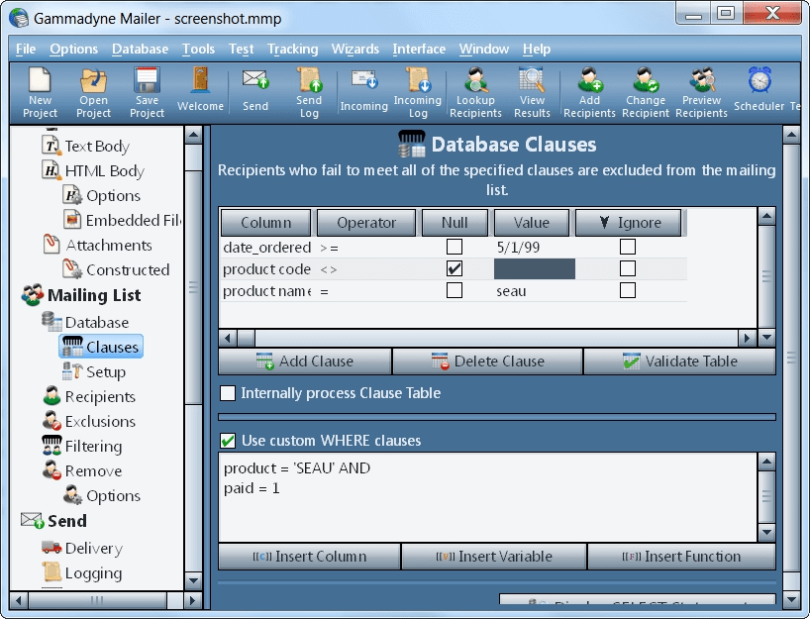Uncheck Null for product code row
This screenshot has height=619, width=810.
(455, 268)
